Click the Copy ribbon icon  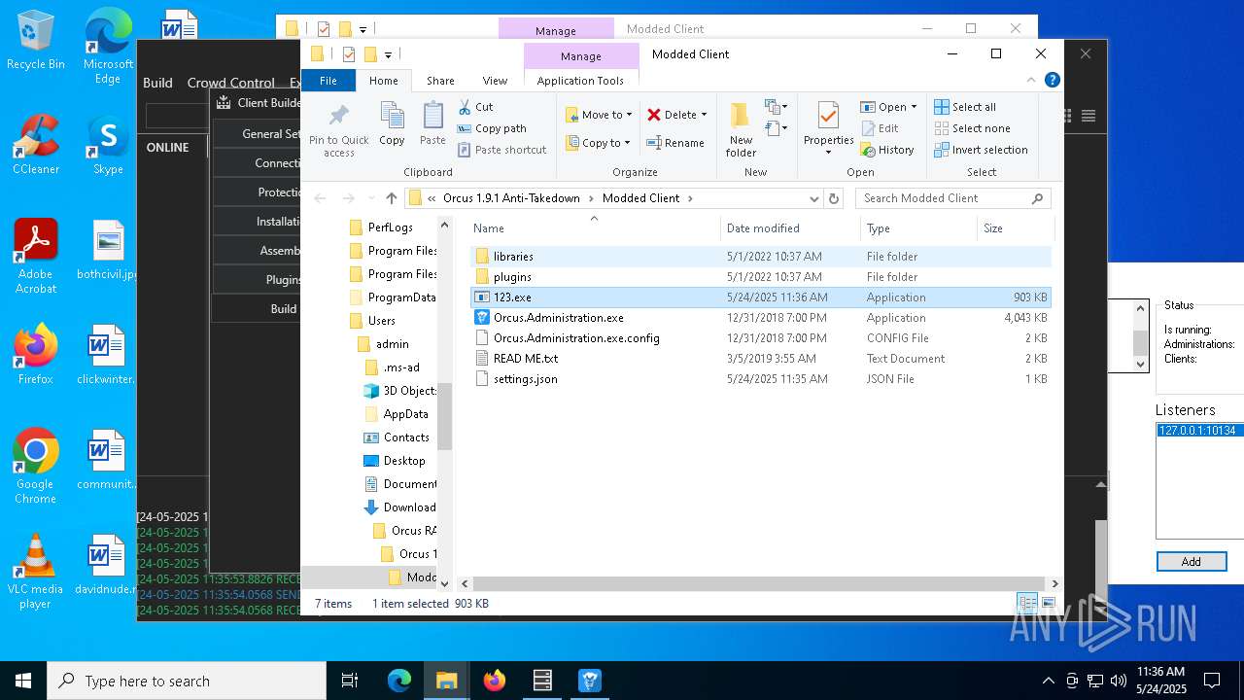click(x=392, y=123)
